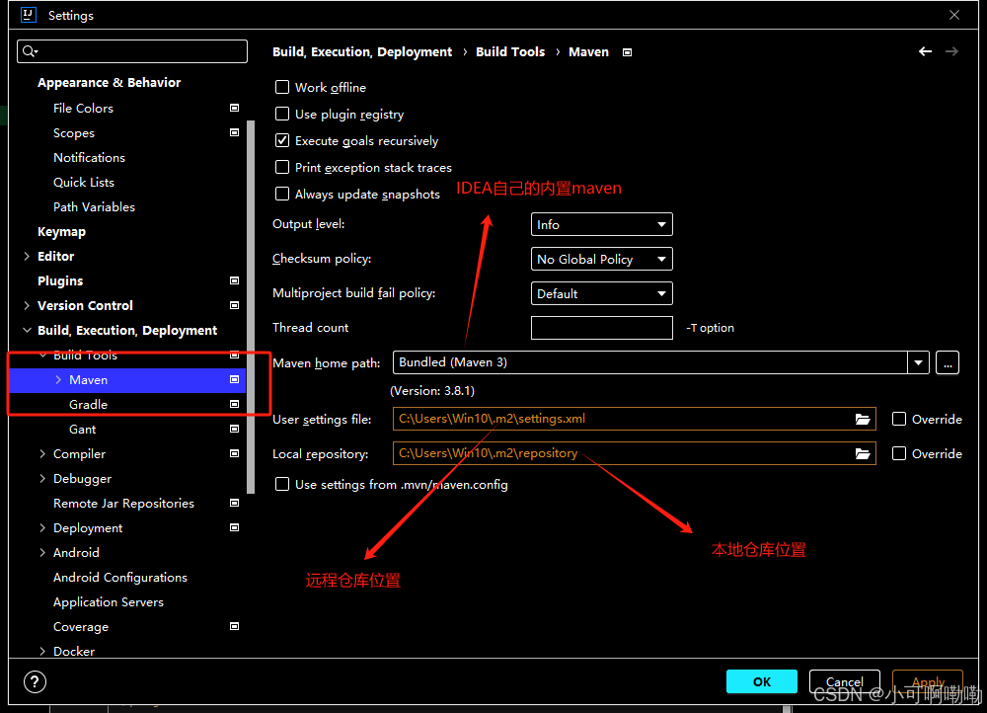Image resolution: width=987 pixels, height=713 pixels.
Task: Click project-level icon on Gant row
Action: [x=234, y=429]
